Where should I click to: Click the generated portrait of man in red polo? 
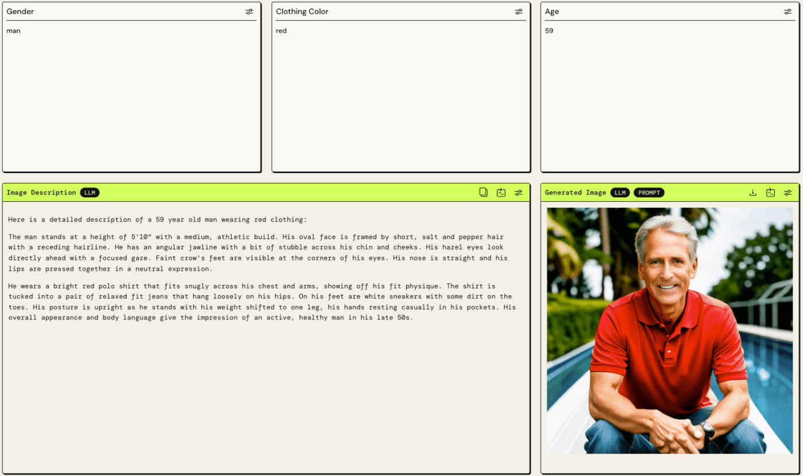[669, 330]
